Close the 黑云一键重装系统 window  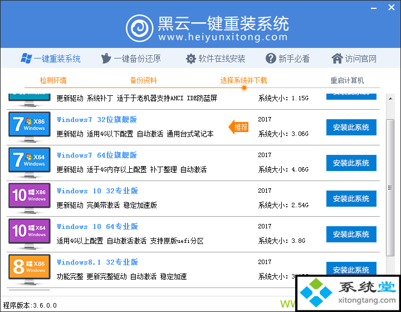(392, 7)
